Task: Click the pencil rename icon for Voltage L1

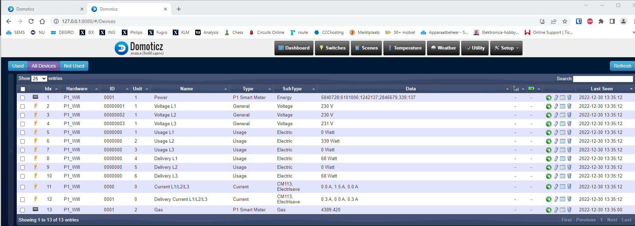Action: tap(556, 106)
